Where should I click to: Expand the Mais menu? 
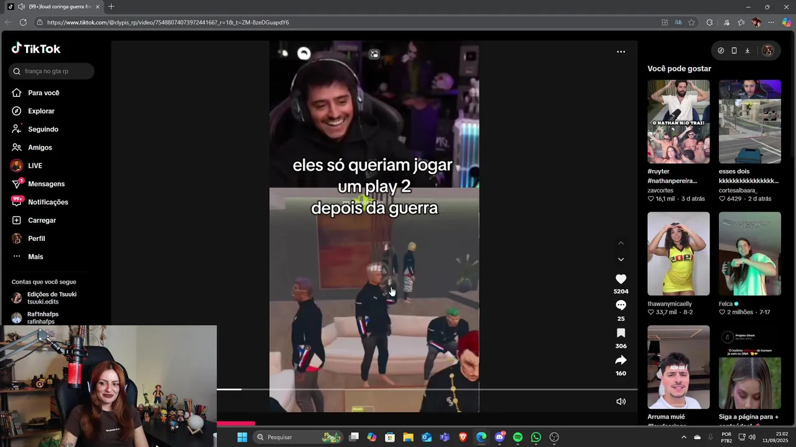pos(27,256)
